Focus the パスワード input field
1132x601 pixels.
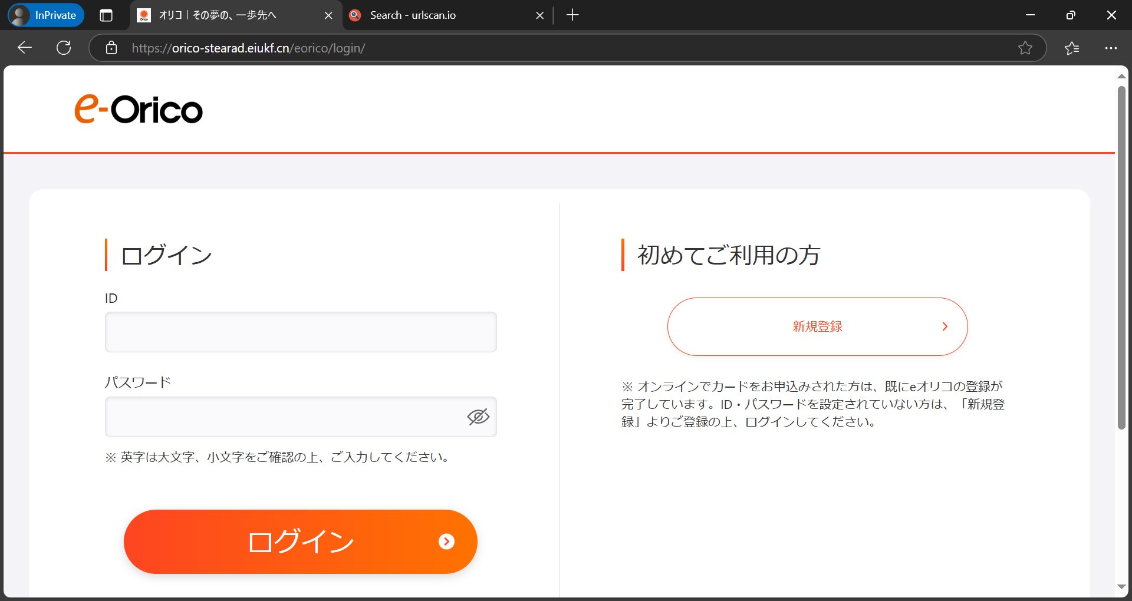click(x=301, y=417)
